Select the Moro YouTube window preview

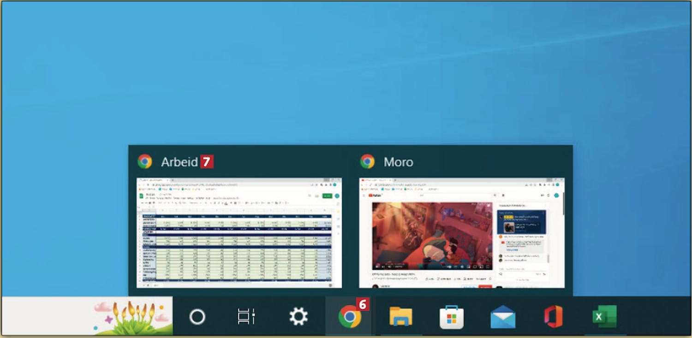(x=461, y=233)
